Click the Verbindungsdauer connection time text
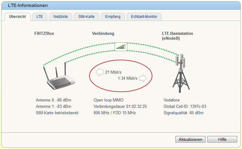The image size is (242, 149). point(120,106)
